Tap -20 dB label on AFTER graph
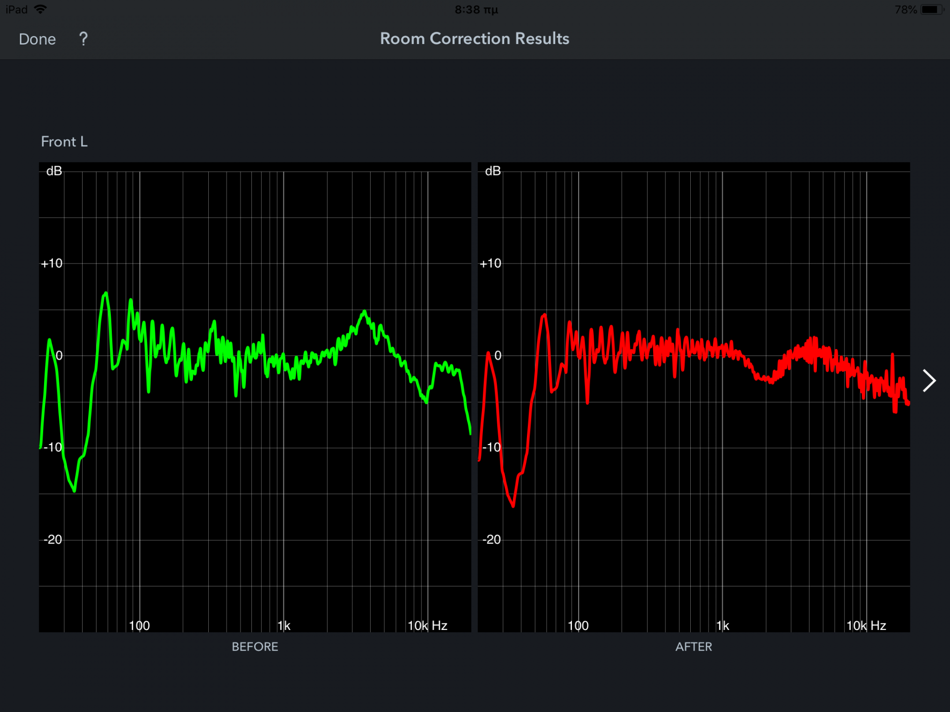 (x=492, y=539)
